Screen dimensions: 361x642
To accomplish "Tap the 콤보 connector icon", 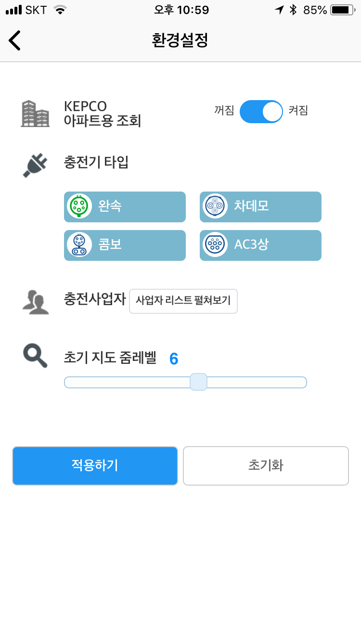I will coord(79,245).
